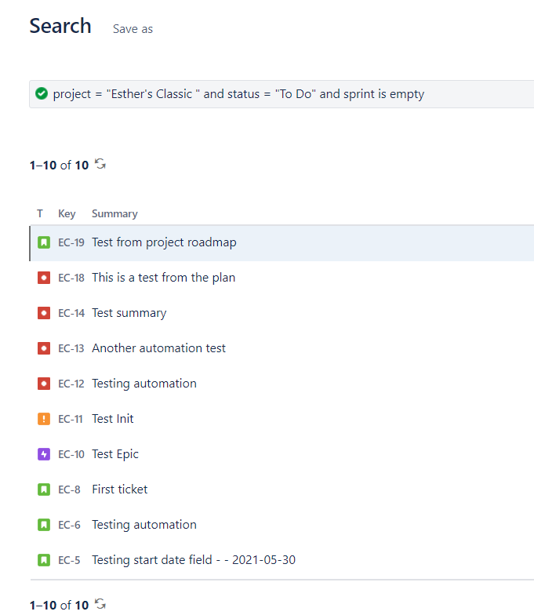Click the green valid-query checkmark icon
The width and height of the screenshot is (534, 615).
click(x=42, y=94)
